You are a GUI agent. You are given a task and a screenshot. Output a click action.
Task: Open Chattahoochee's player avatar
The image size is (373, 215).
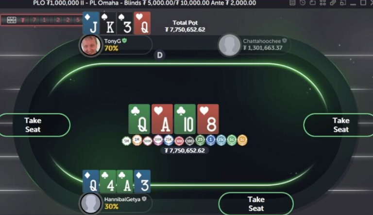(229, 45)
